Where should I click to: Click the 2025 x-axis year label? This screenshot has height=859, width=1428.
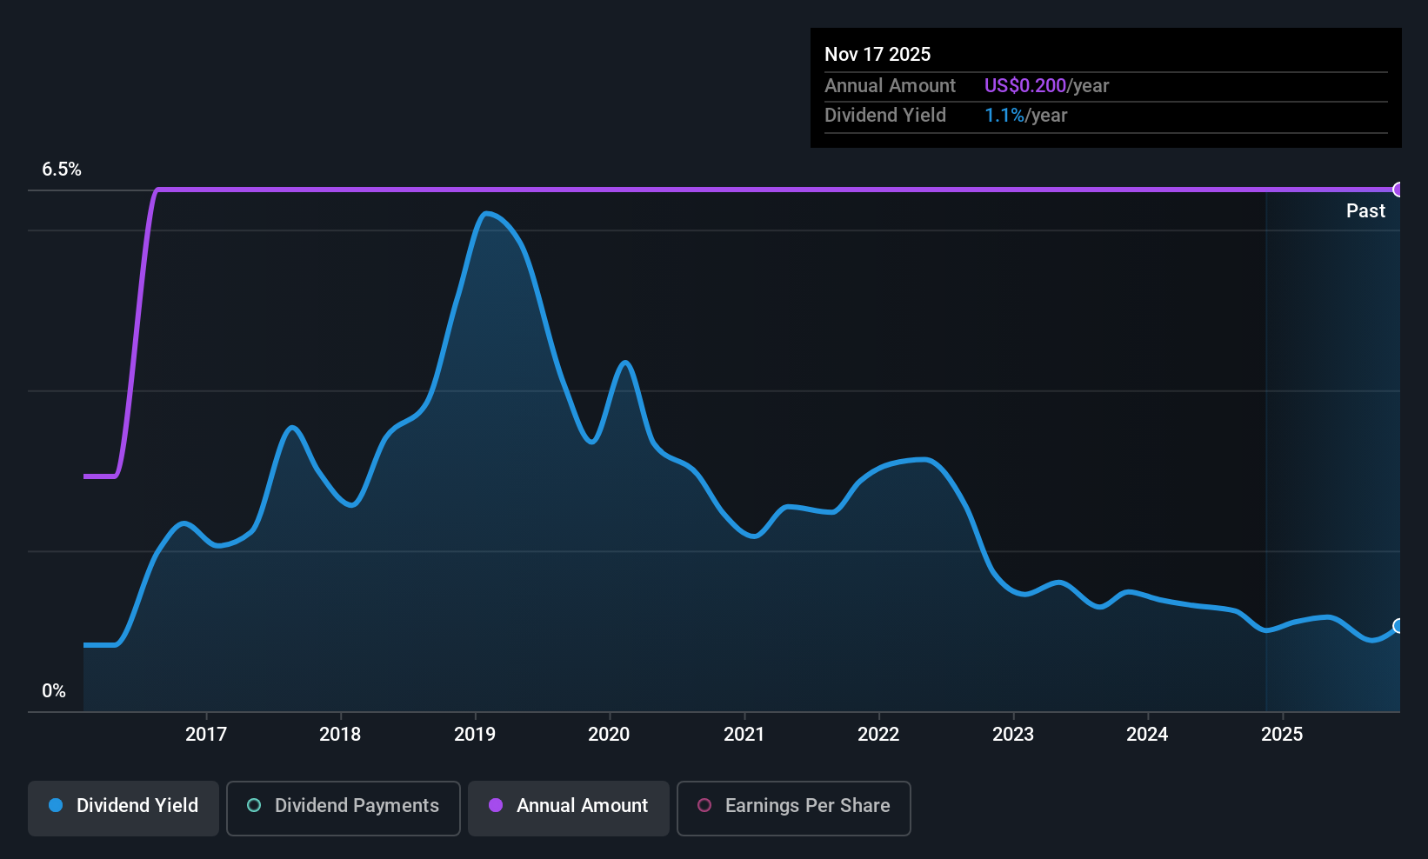(x=1282, y=734)
